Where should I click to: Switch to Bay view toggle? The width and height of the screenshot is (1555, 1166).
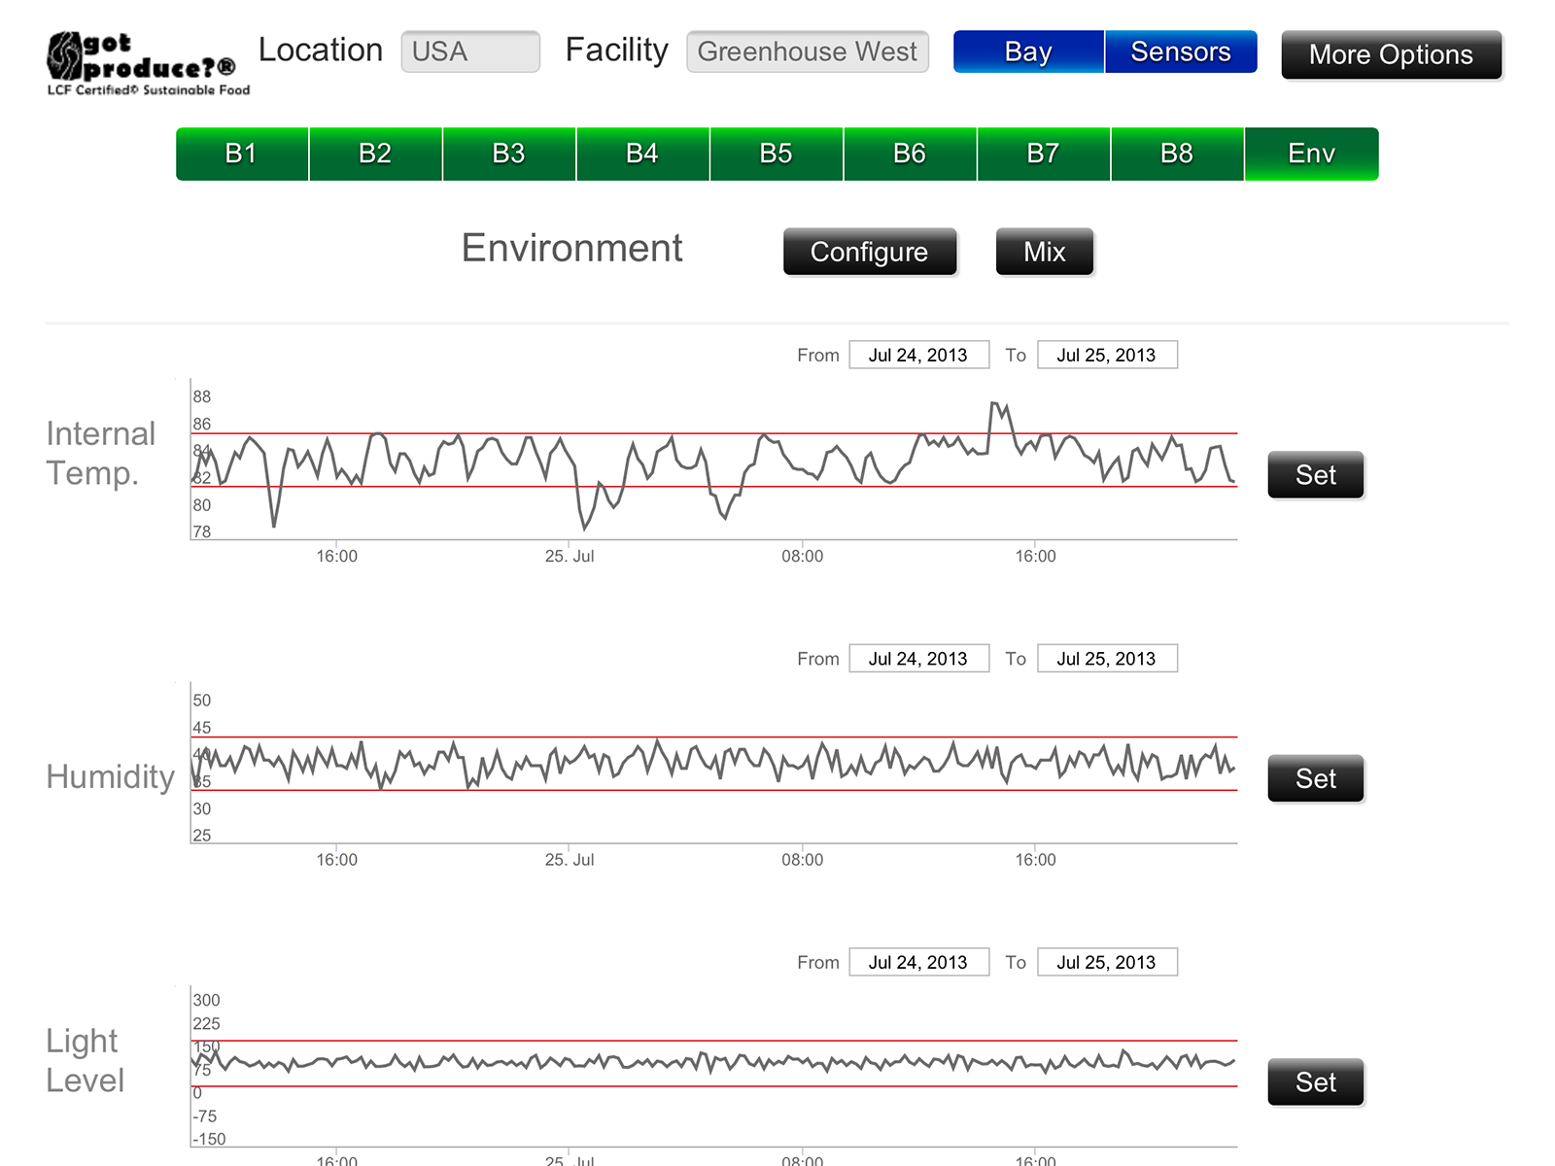point(1028,51)
